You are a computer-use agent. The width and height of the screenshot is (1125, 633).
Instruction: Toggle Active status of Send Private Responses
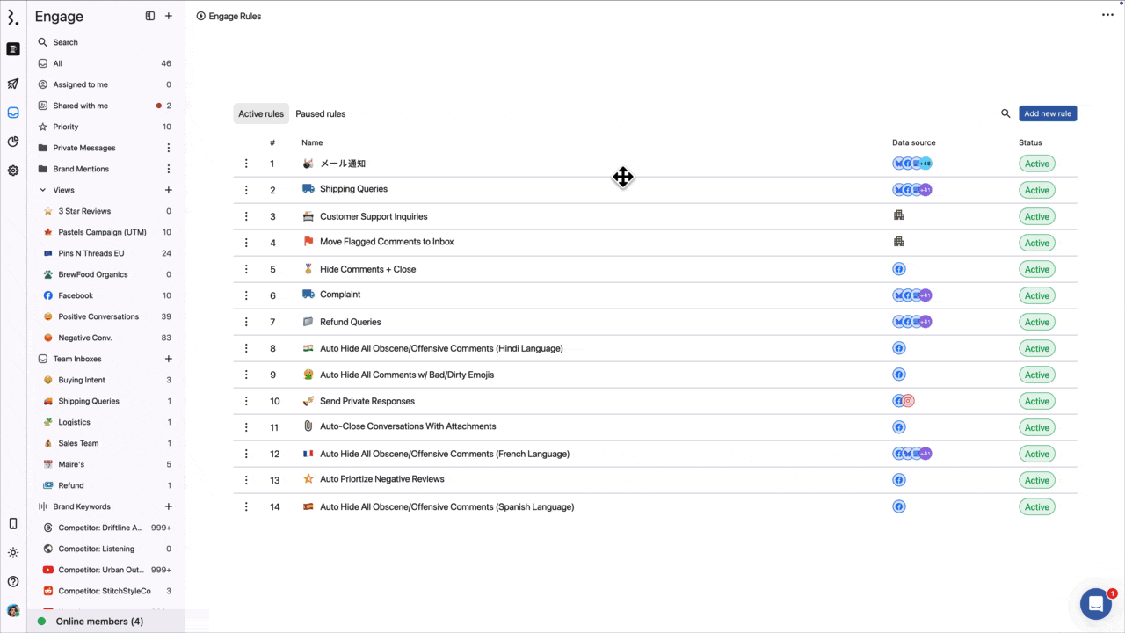click(x=1036, y=401)
